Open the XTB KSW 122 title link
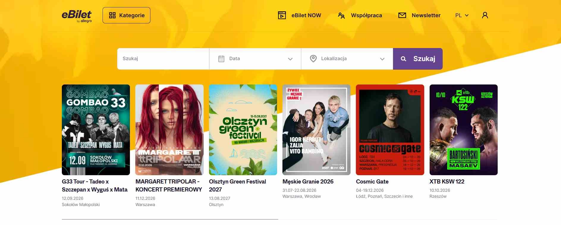The height and width of the screenshot is (225, 561). (447, 181)
